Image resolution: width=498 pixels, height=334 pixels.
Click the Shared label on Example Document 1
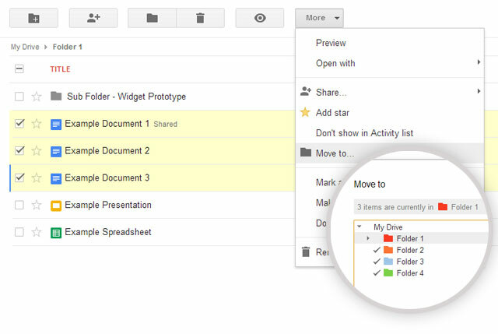166,125
